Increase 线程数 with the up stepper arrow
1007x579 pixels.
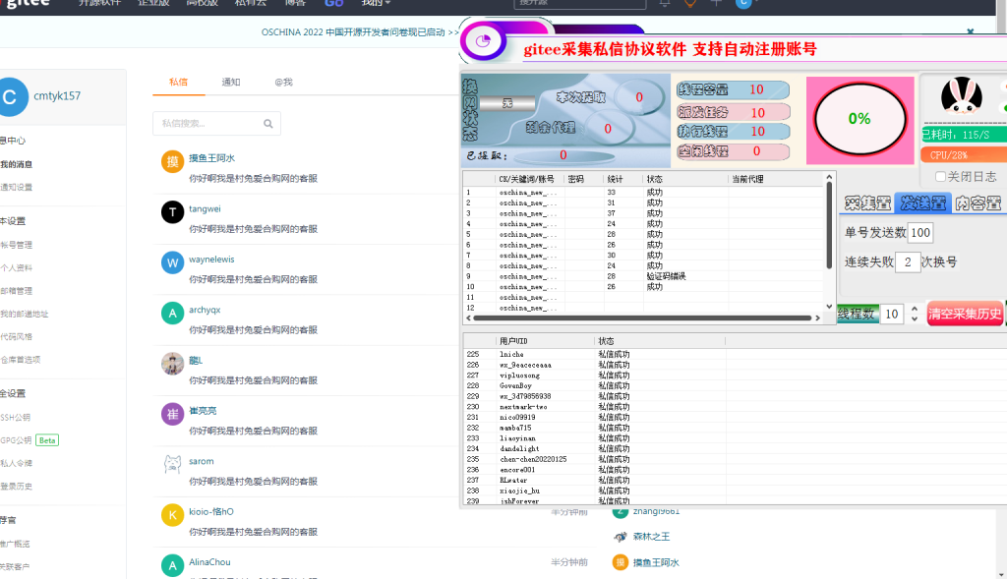[914, 310]
